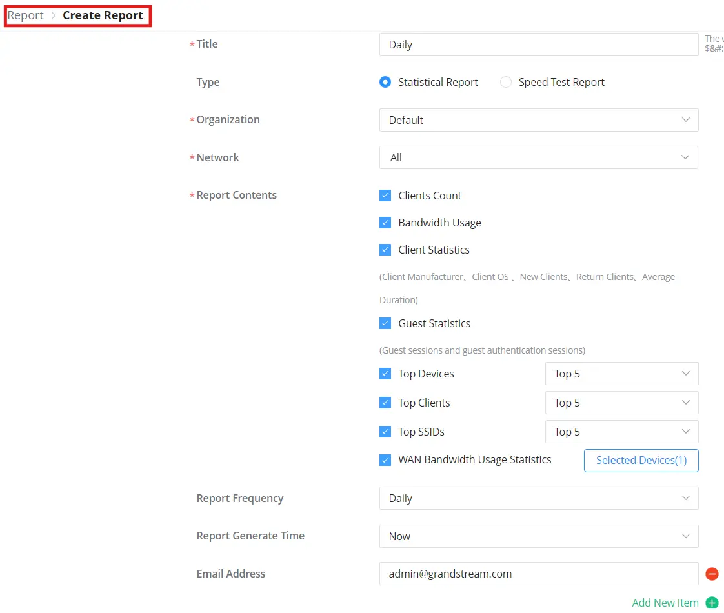Uncheck the Top Devices checkbox
This screenshot has width=724, height=613.
tap(385, 374)
